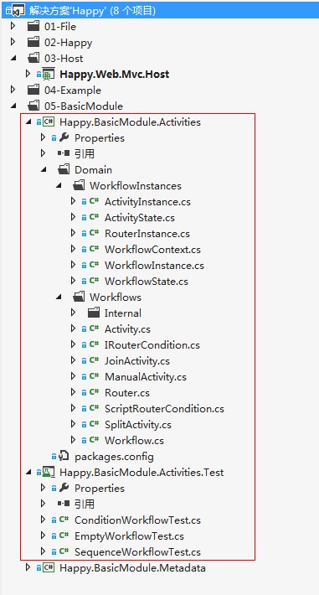Expand the Internal folder
319x595 pixels.
[x=74, y=313]
